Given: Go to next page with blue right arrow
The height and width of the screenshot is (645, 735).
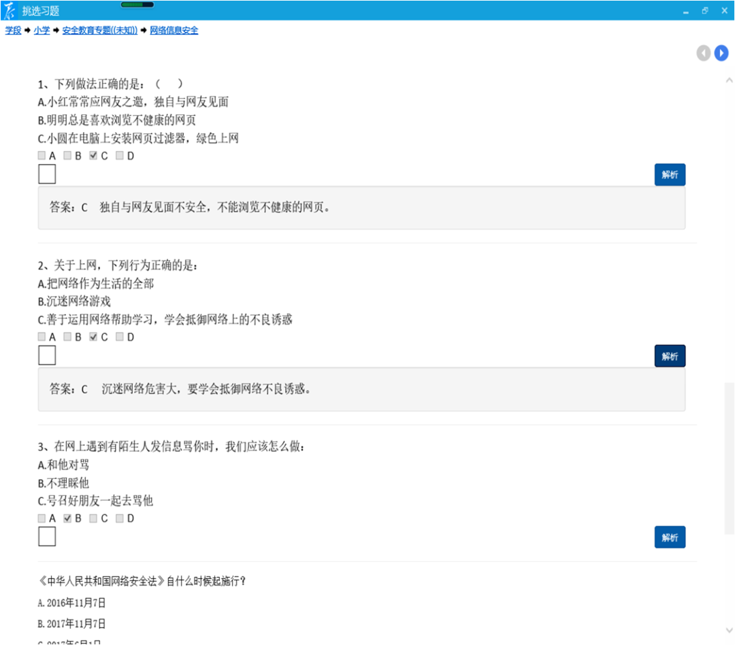Looking at the screenshot, I should pos(721,53).
